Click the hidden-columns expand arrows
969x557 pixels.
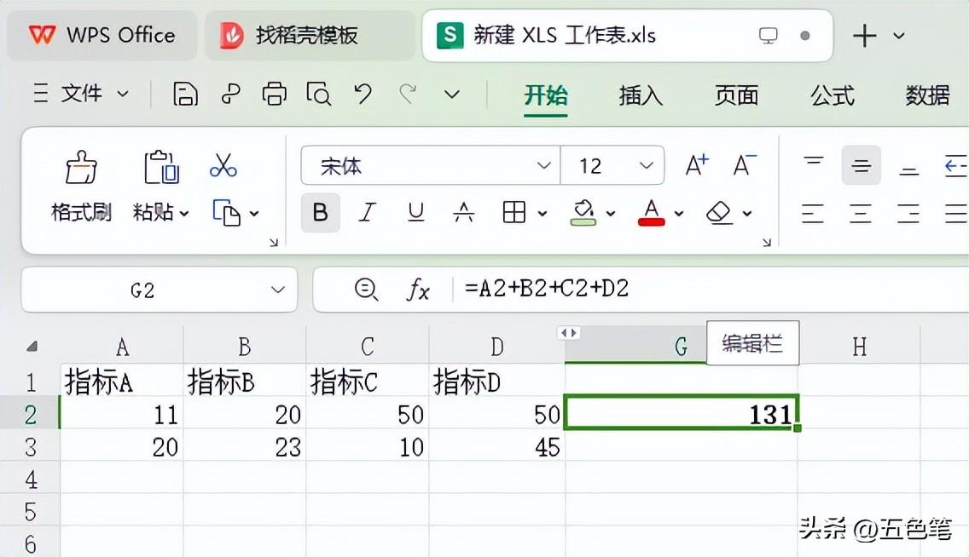(569, 333)
